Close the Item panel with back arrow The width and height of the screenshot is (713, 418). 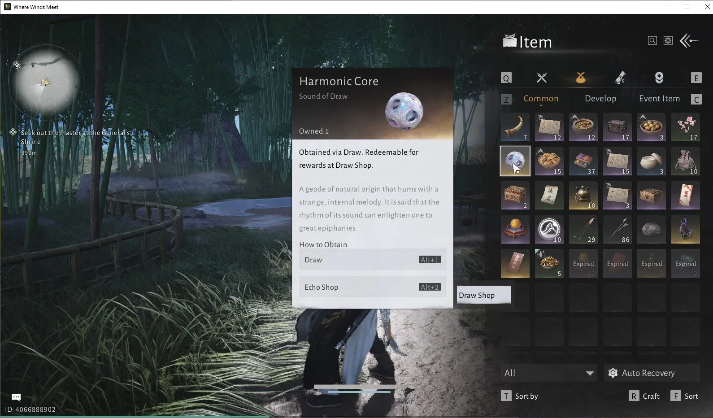tap(689, 41)
